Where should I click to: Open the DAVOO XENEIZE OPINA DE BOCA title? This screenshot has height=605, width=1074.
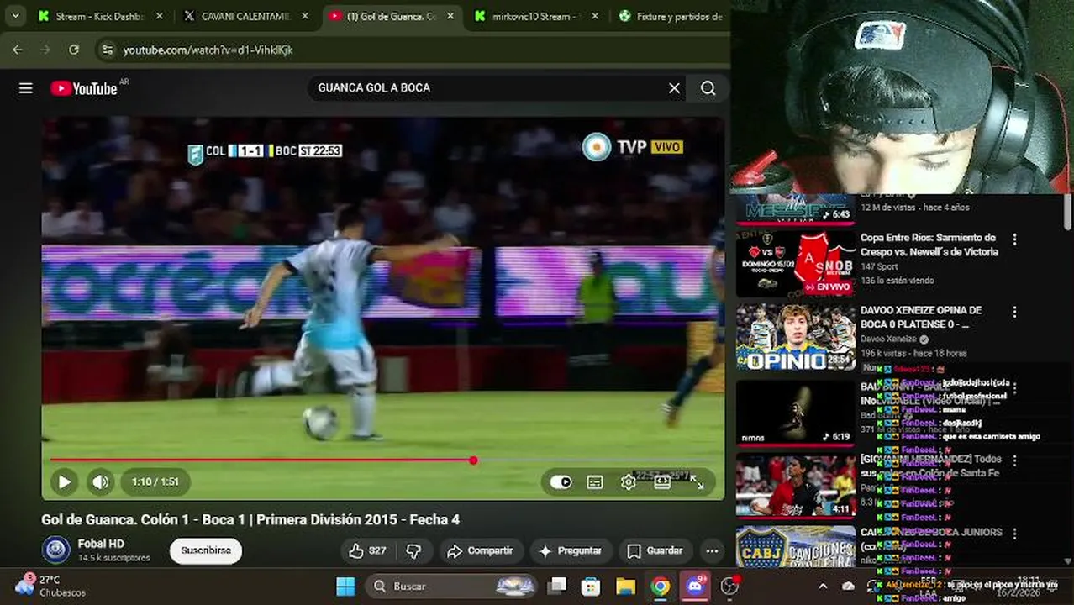point(921,317)
